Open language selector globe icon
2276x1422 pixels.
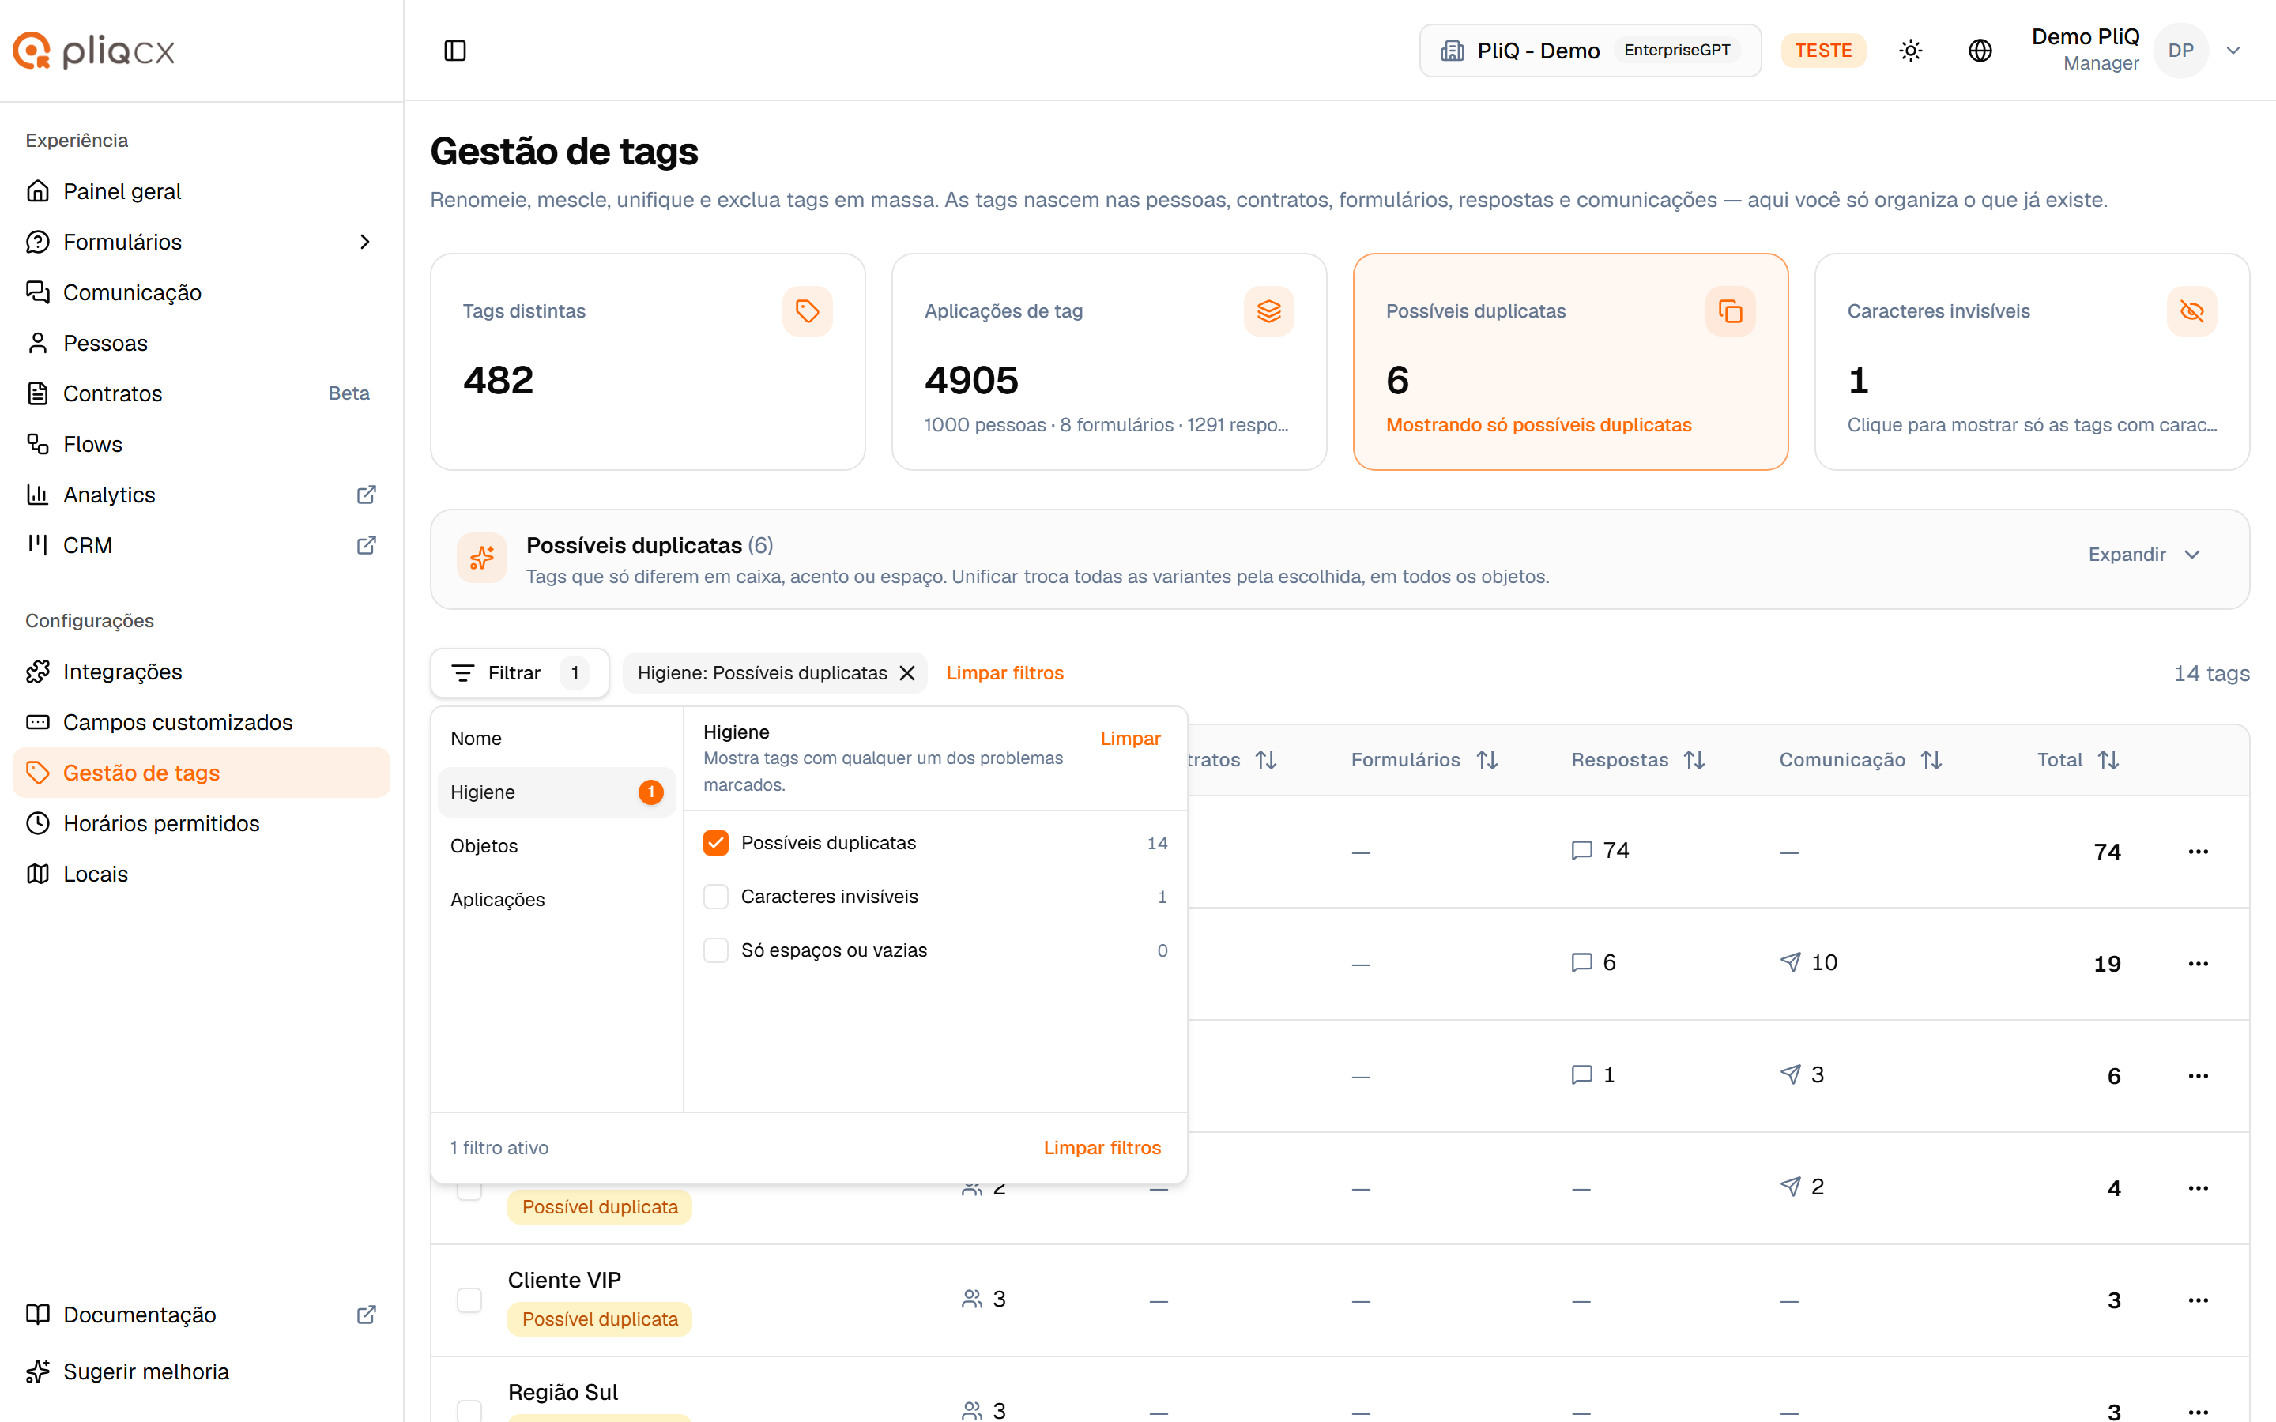(1980, 51)
